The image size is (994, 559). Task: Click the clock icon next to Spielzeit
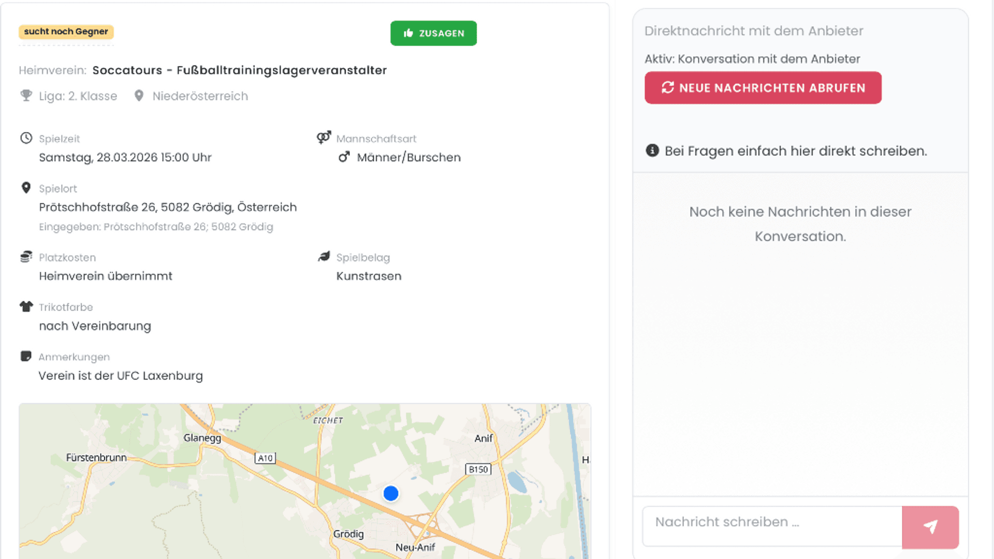click(x=26, y=138)
